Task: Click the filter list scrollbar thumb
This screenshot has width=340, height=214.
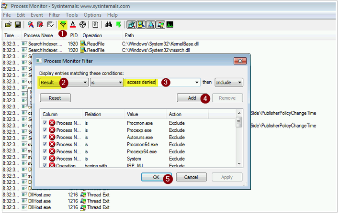Action: (239, 122)
